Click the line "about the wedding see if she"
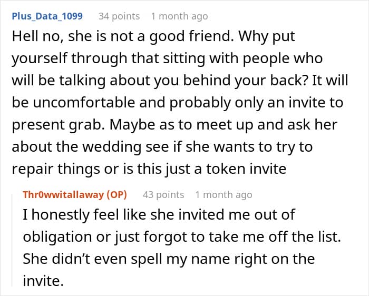 162,147
